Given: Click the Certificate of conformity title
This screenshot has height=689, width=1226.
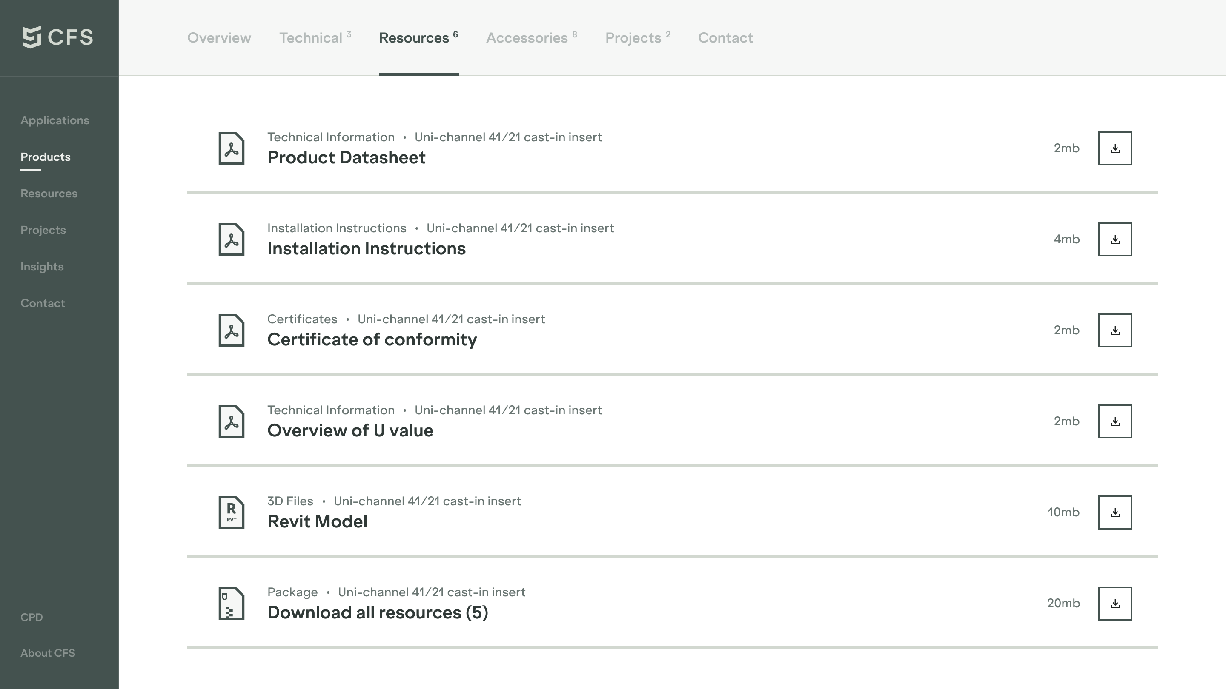Looking at the screenshot, I should point(372,339).
